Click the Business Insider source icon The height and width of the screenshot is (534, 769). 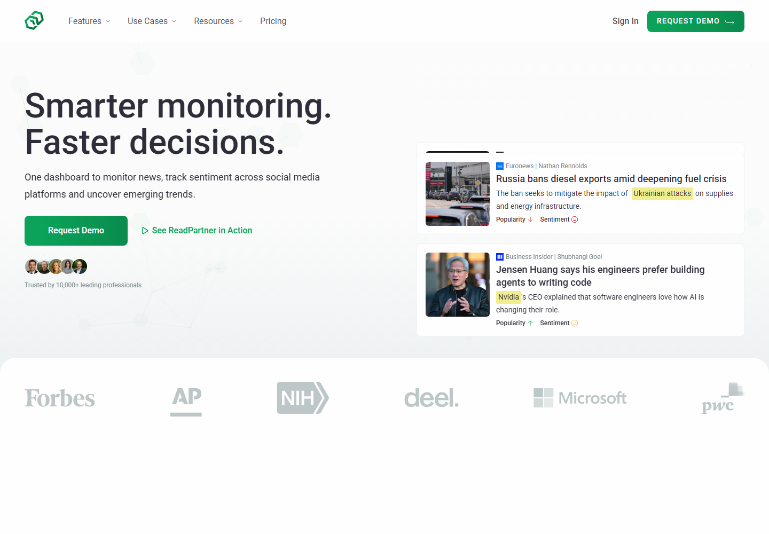500,257
